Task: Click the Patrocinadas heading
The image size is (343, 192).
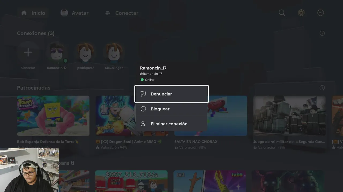Action: (33, 88)
